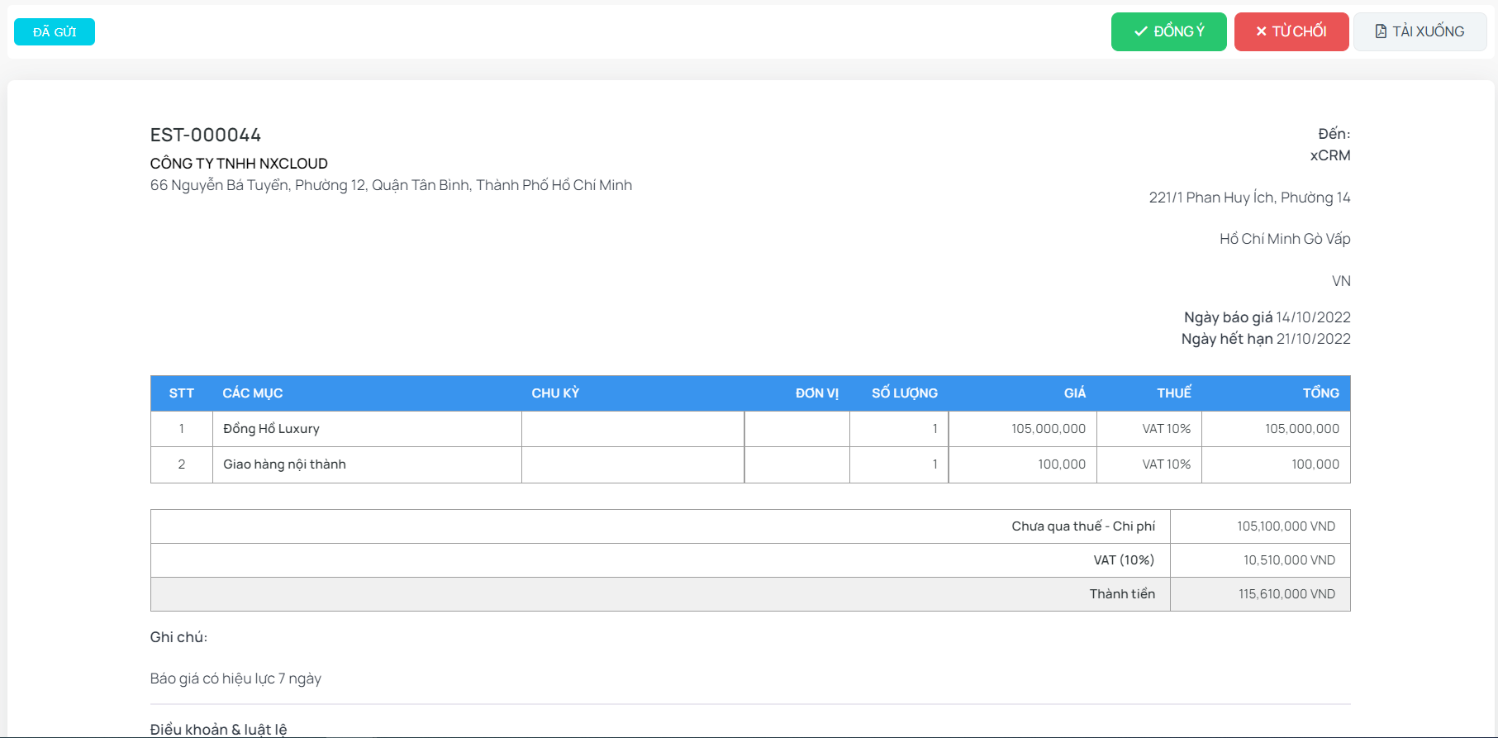Click the CÁC MỤC column header

point(253,393)
